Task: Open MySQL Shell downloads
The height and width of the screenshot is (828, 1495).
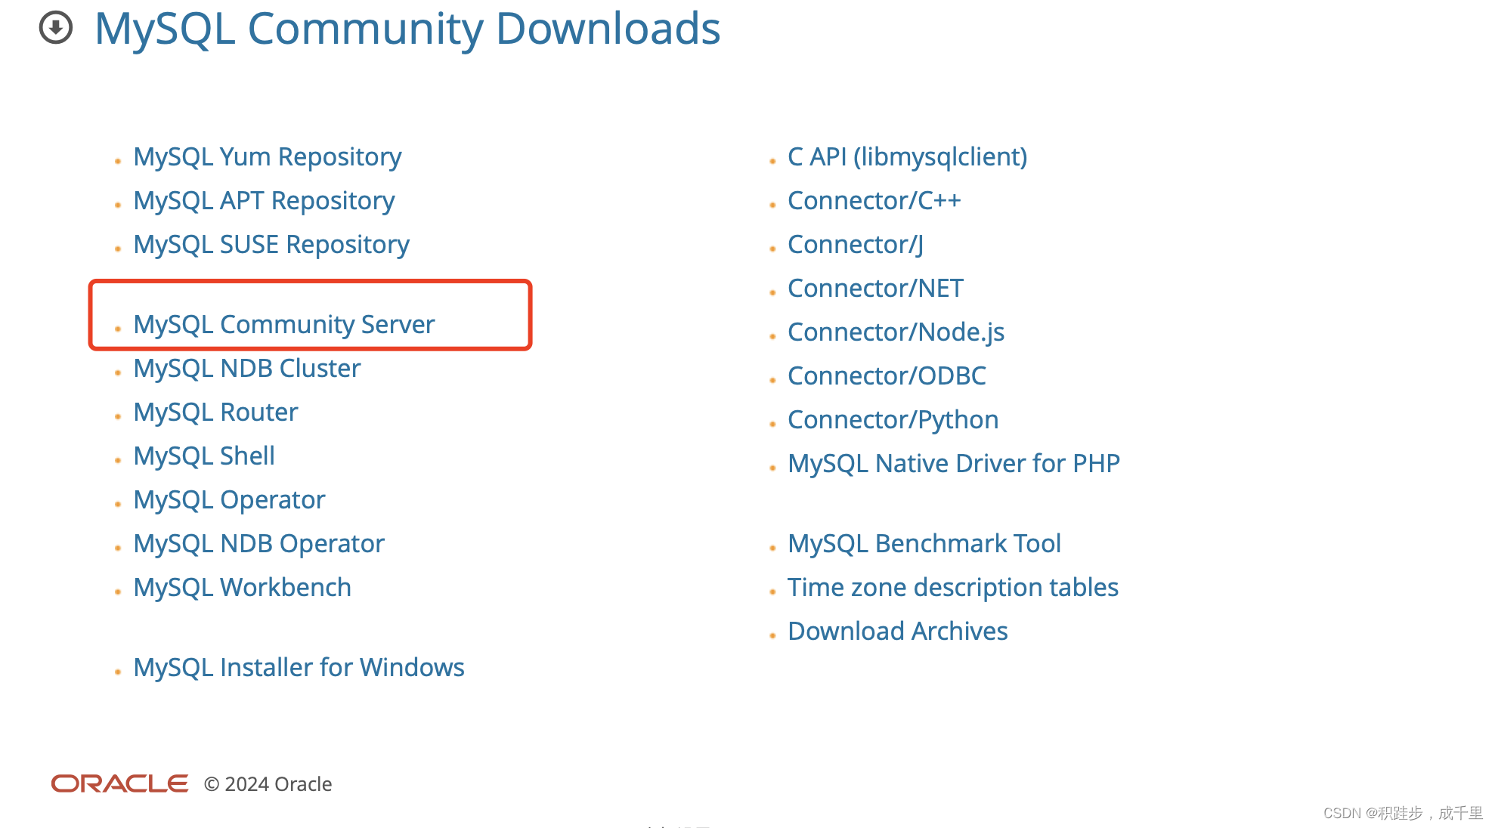Action: (x=203, y=456)
